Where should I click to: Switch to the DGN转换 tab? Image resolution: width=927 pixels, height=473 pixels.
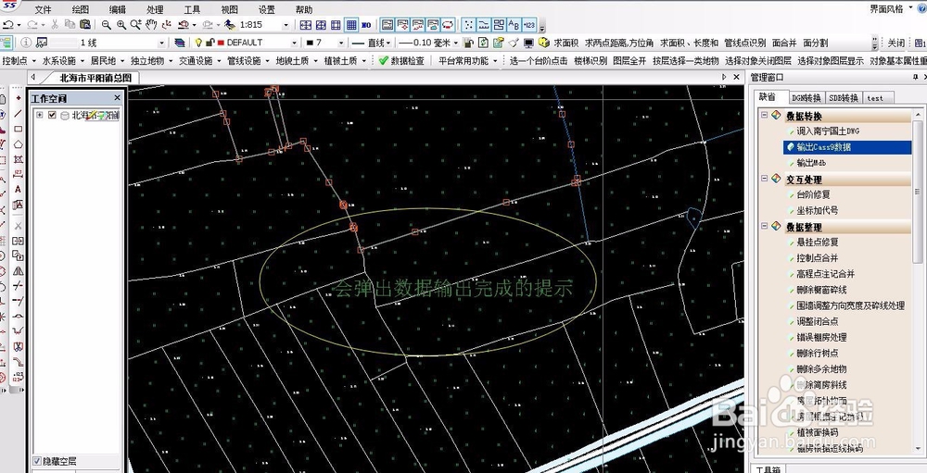pyautogui.click(x=806, y=97)
